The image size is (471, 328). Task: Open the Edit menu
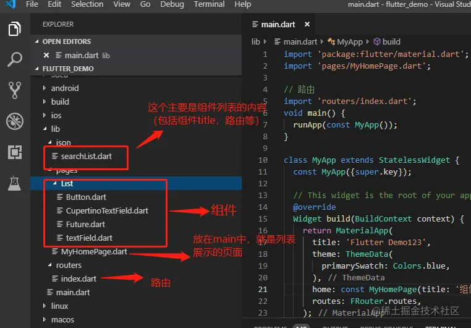(x=54, y=4)
